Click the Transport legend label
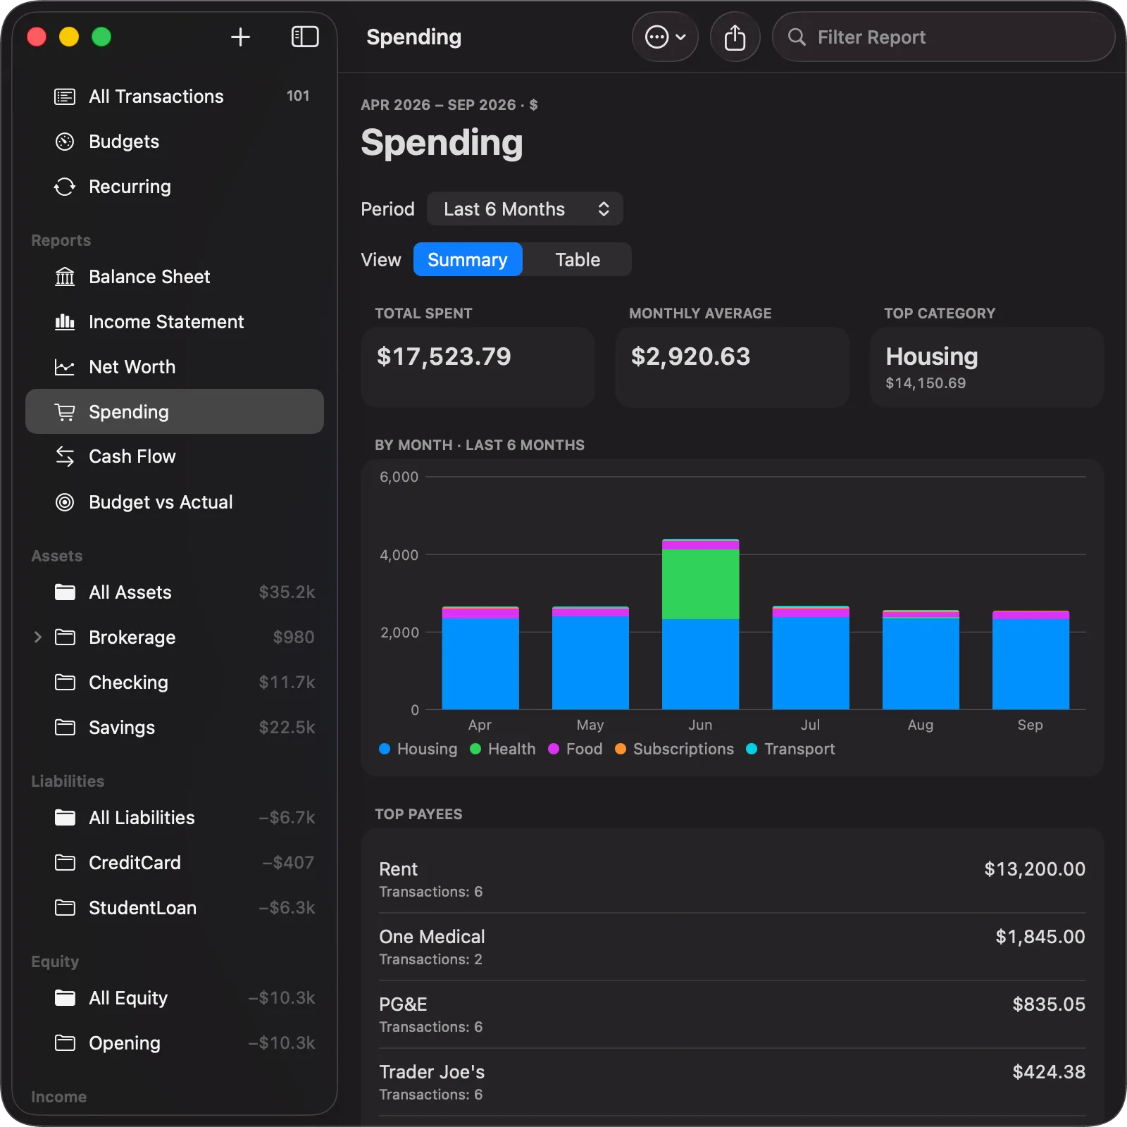The image size is (1127, 1127). [x=799, y=749]
